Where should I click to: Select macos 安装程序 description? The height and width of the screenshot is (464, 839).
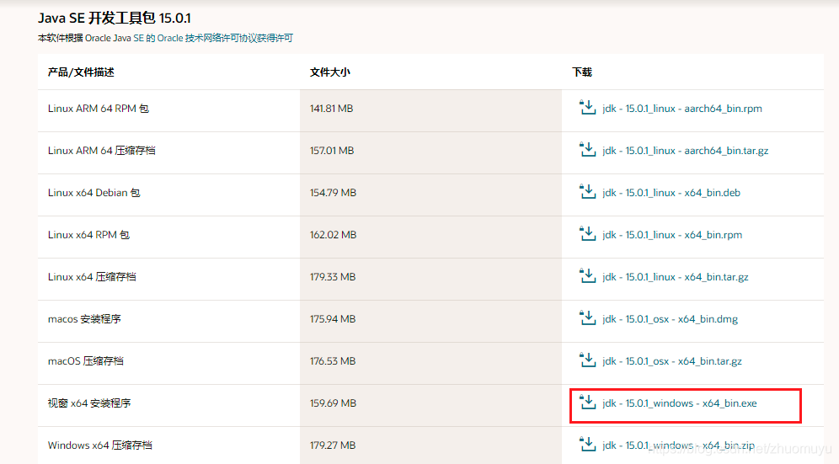pyautogui.click(x=84, y=319)
